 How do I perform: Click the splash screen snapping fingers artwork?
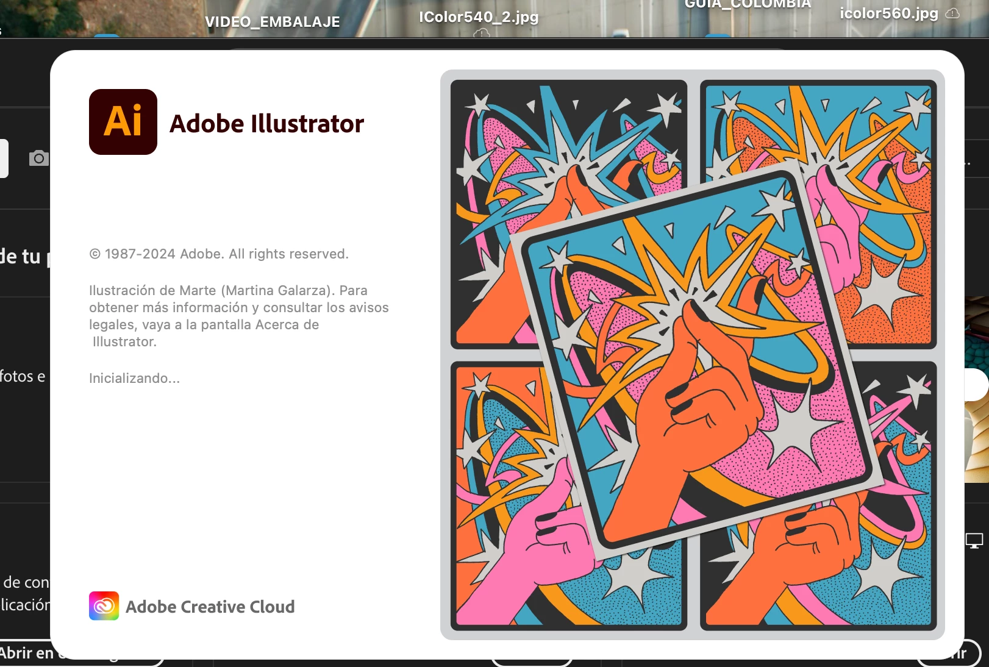(x=693, y=355)
